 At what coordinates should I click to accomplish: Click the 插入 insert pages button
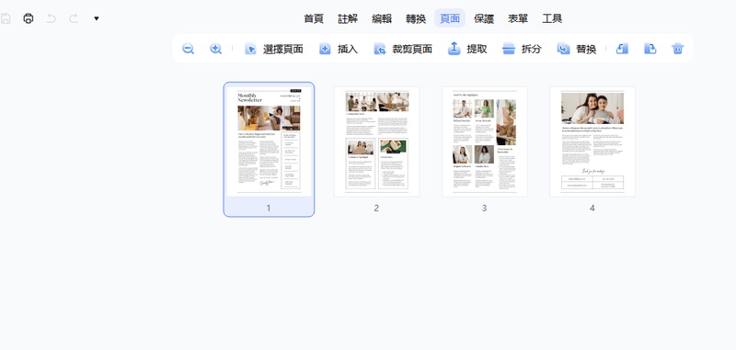click(x=339, y=49)
